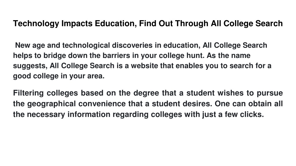Click the phrase 'As the name'

(x=229, y=56)
